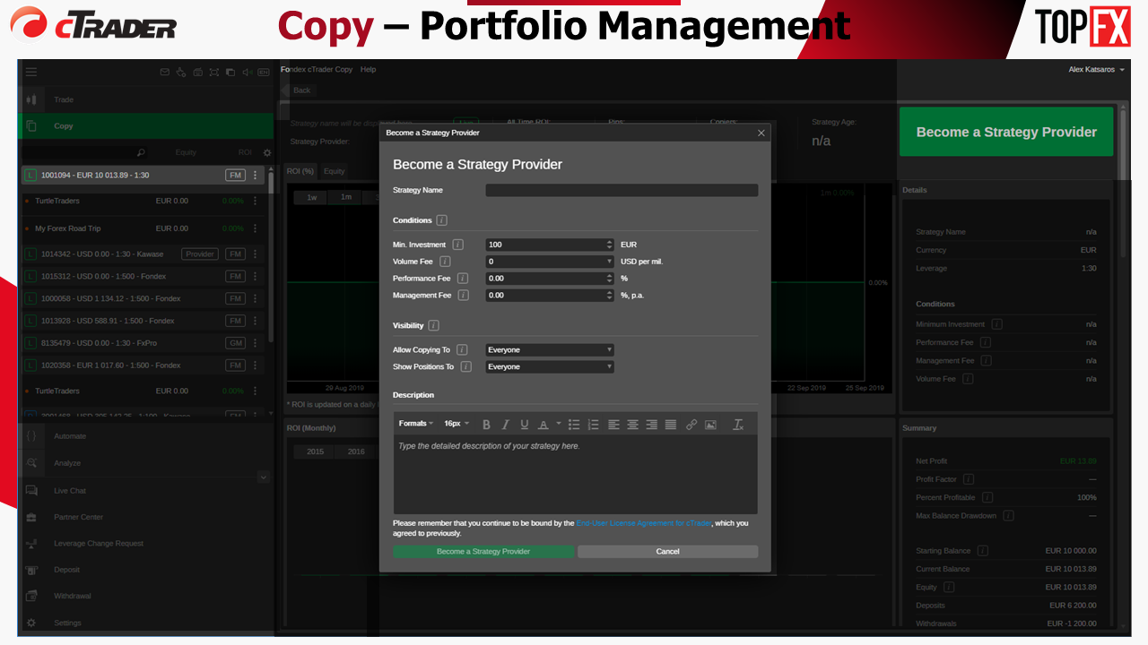Focus the Strategy Name input field

622,190
